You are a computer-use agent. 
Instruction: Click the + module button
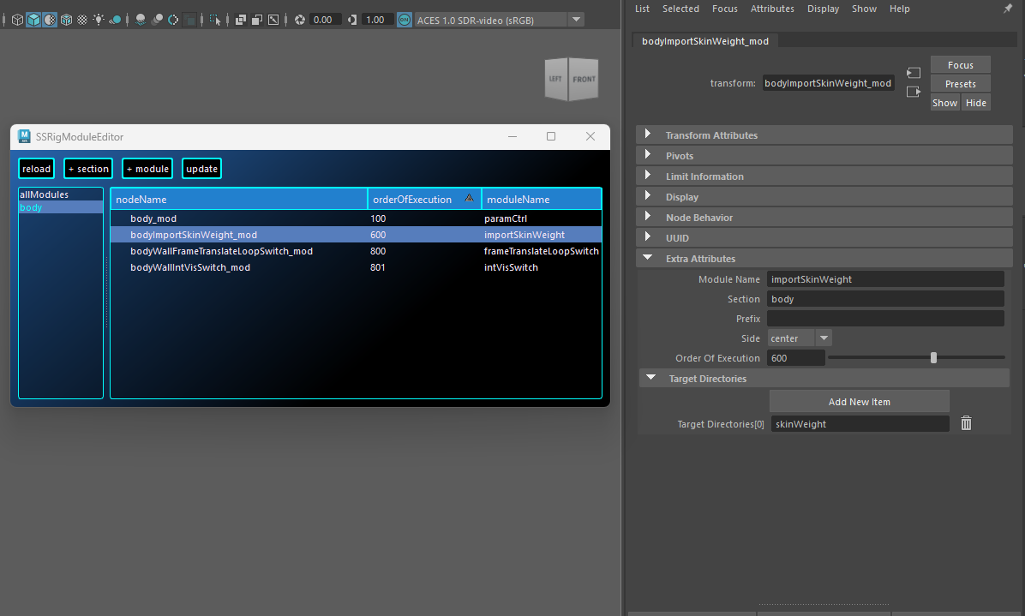click(147, 169)
